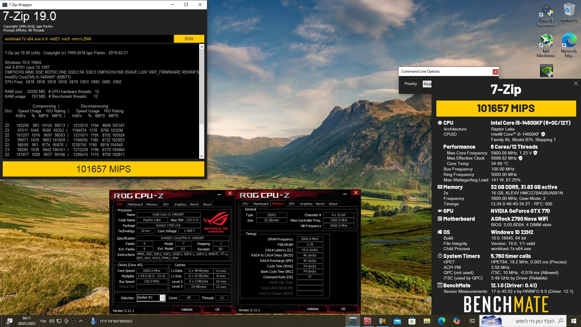Click Validate in left CPU-Z window
581x327 pixels.
pos(187,309)
